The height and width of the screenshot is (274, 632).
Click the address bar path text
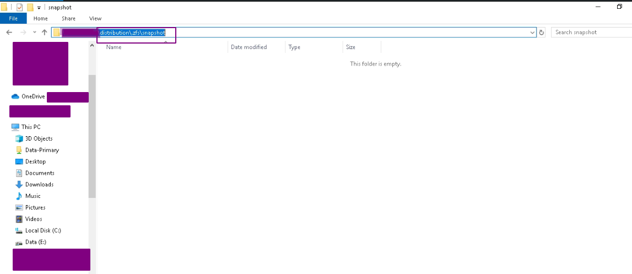click(x=133, y=33)
